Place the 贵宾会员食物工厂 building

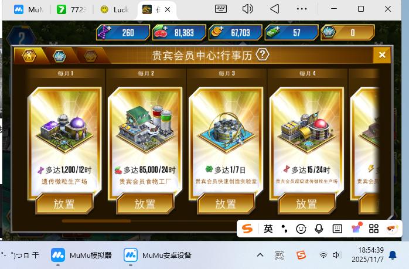point(145,204)
